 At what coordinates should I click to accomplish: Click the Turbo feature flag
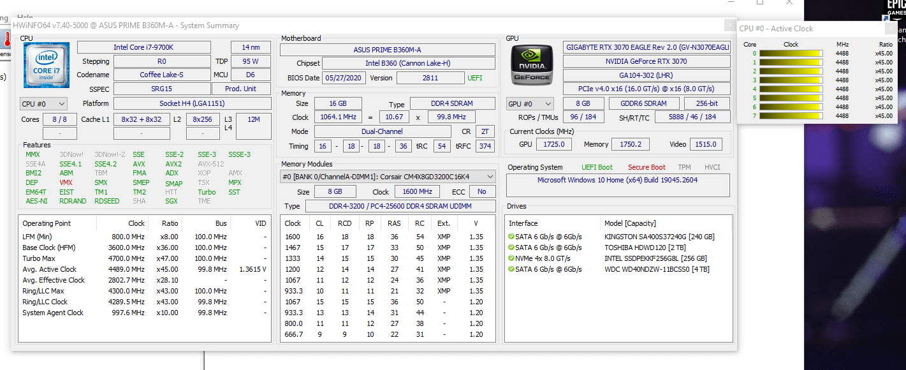[x=207, y=192]
